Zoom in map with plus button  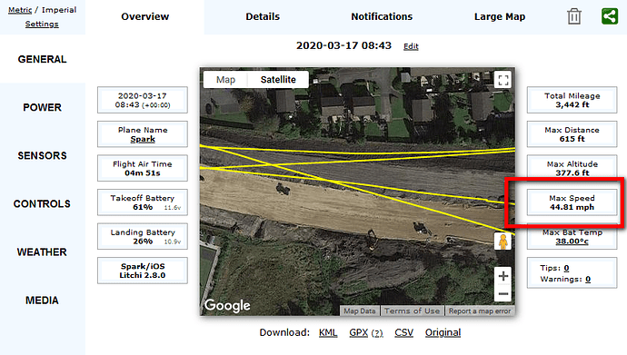pos(503,276)
